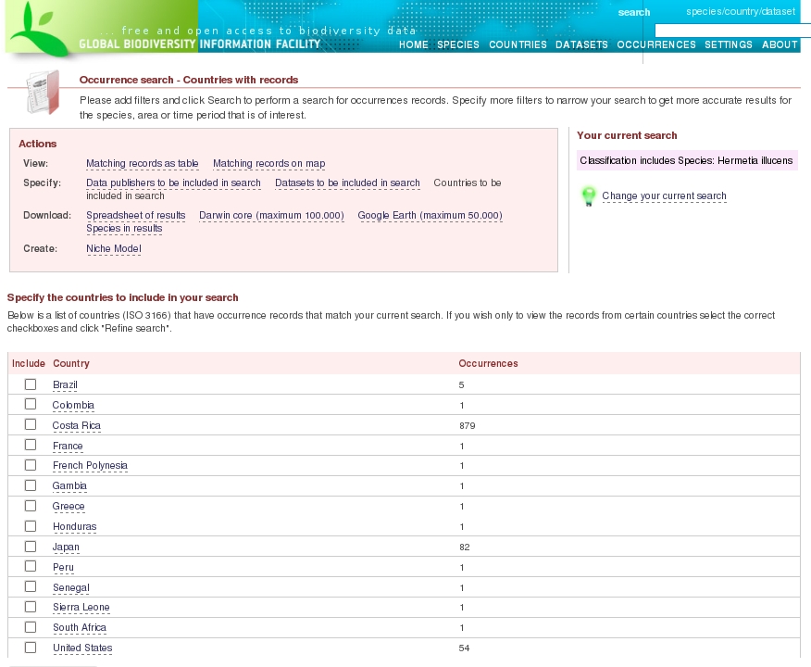Screen dimensions: 811x667
Task: Open the Sierra Leone country link
Action: [x=81, y=608]
